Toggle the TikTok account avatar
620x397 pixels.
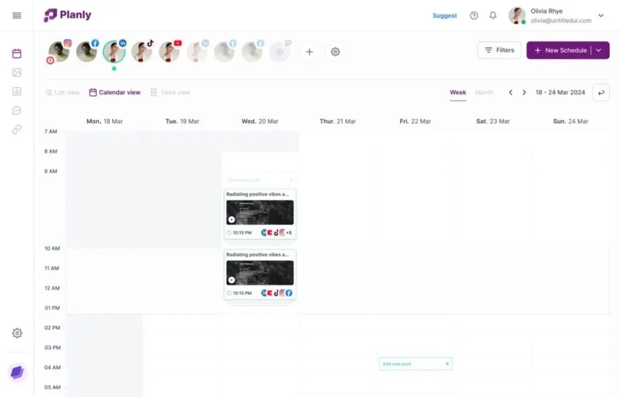click(142, 52)
